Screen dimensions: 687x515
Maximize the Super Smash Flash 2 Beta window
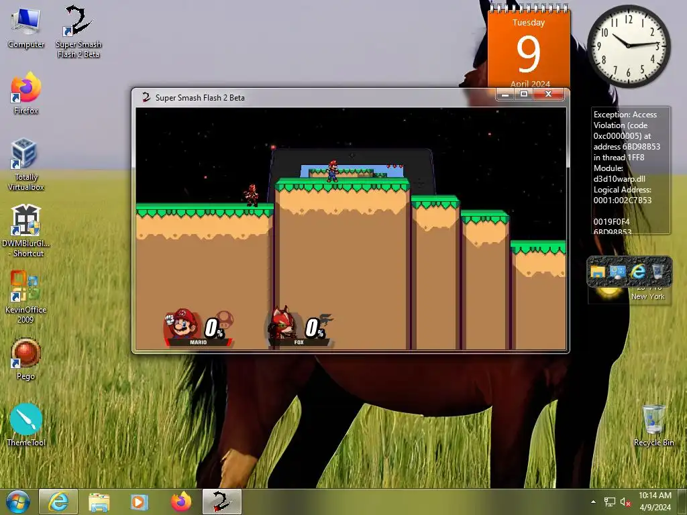[x=523, y=94]
